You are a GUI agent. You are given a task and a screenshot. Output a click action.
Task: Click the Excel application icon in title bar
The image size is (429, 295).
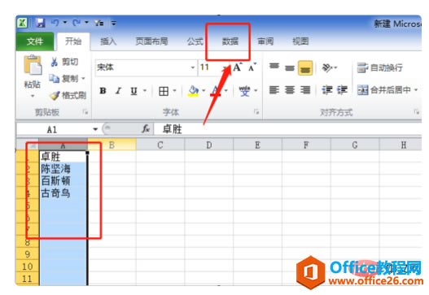[x=22, y=23]
